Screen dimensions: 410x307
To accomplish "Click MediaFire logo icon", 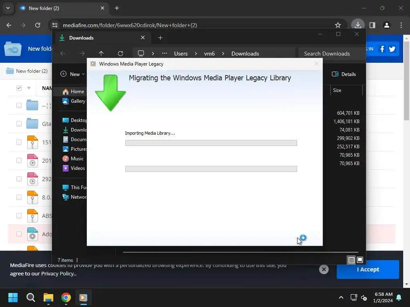I will click(13, 49).
